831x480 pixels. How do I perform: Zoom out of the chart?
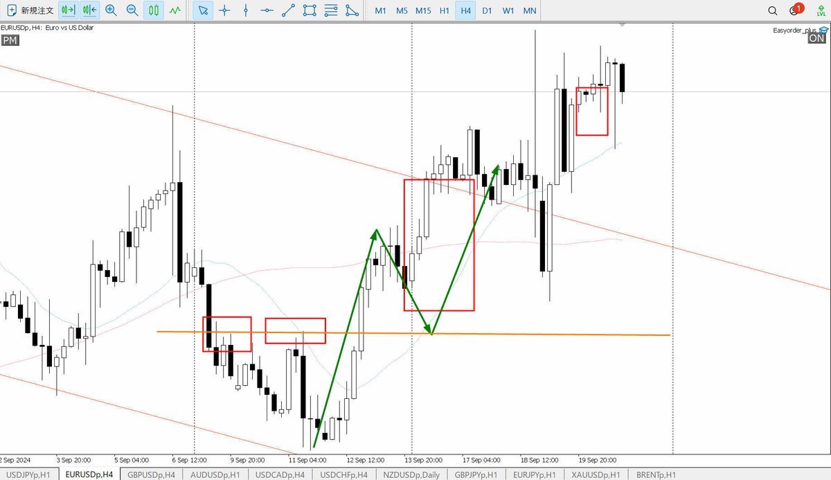click(132, 10)
